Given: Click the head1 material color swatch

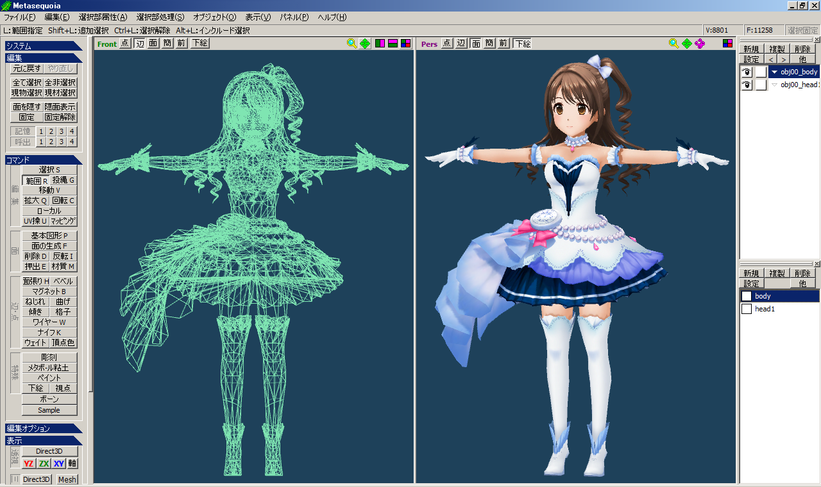Looking at the screenshot, I should [747, 309].
